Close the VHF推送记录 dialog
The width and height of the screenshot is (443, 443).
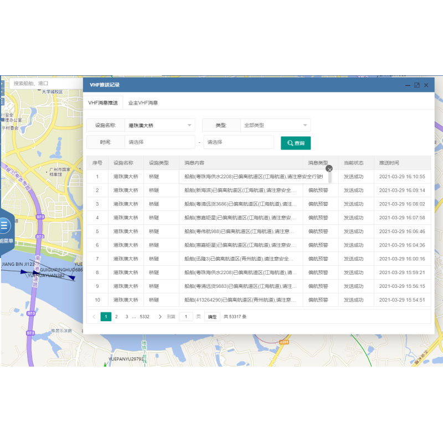click(426, 85)
